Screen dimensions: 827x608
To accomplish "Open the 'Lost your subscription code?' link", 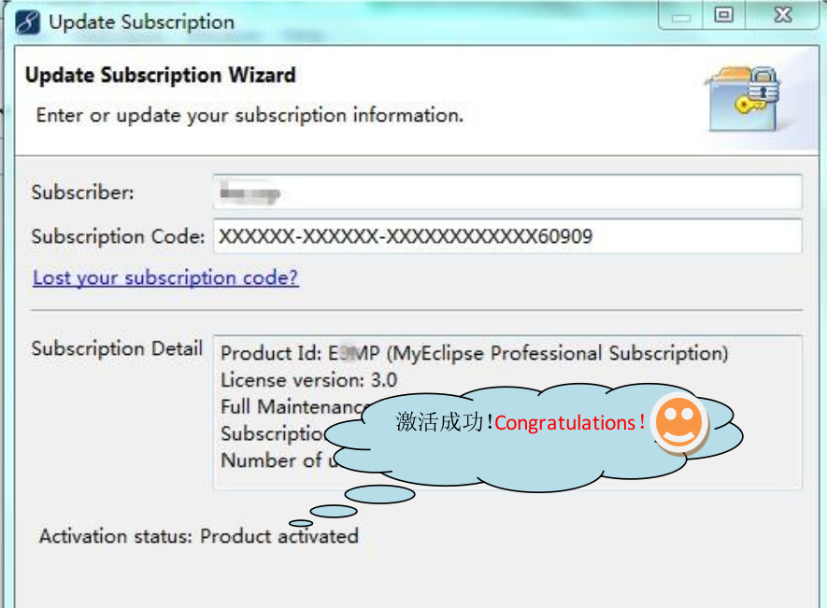I will [165, 277].
